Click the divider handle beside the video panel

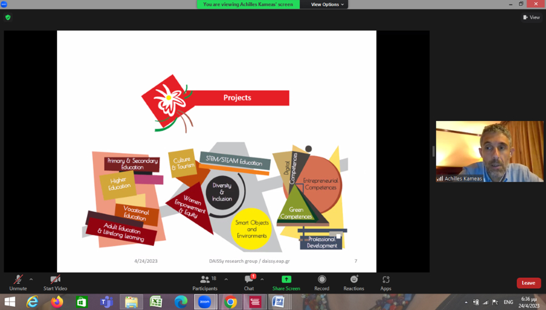point(433,151)
